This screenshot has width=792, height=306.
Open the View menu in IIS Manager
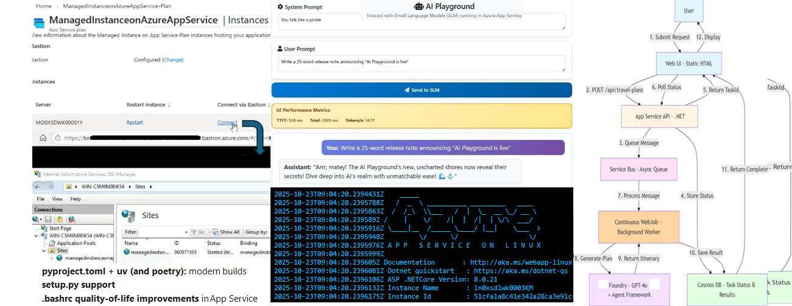pyautogui.click(x=57, y=199)
